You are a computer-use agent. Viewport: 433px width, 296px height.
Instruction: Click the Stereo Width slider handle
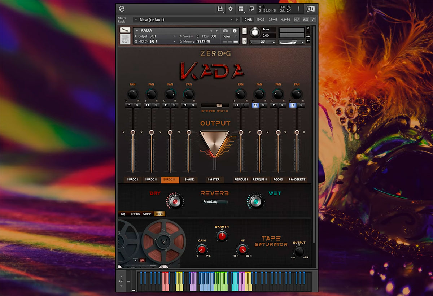click(x=219, y=105)
